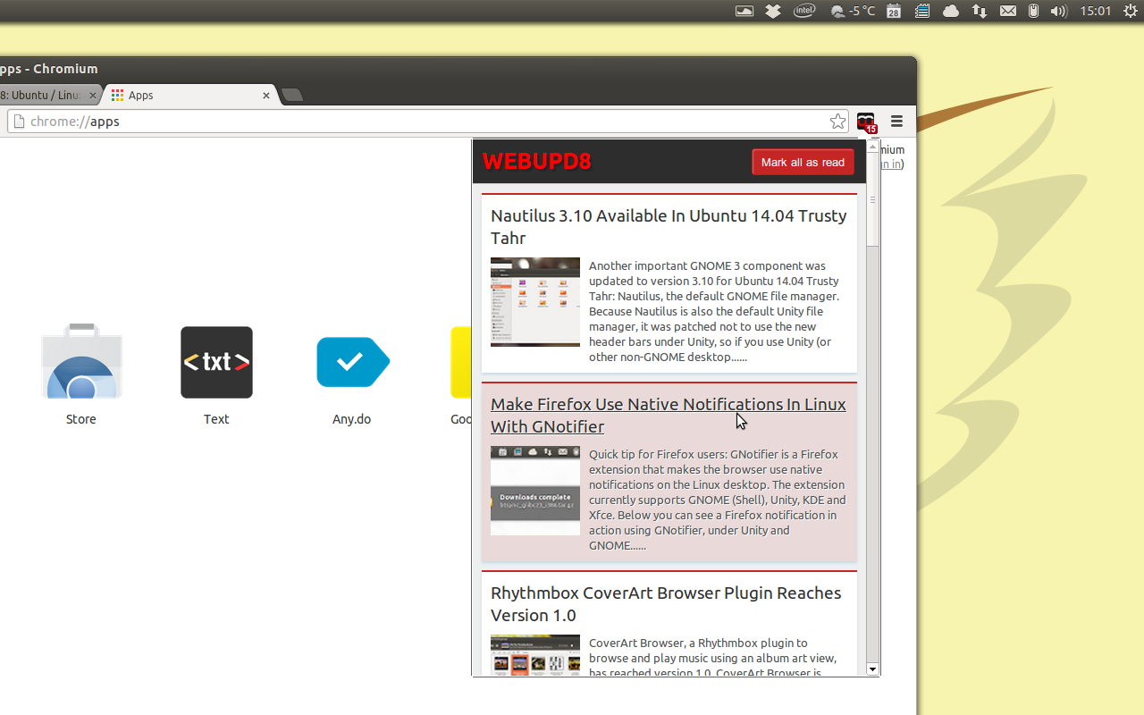Open the calendar indicator showing 28
Screen dimensions: 1144x715
click(894, 11)
